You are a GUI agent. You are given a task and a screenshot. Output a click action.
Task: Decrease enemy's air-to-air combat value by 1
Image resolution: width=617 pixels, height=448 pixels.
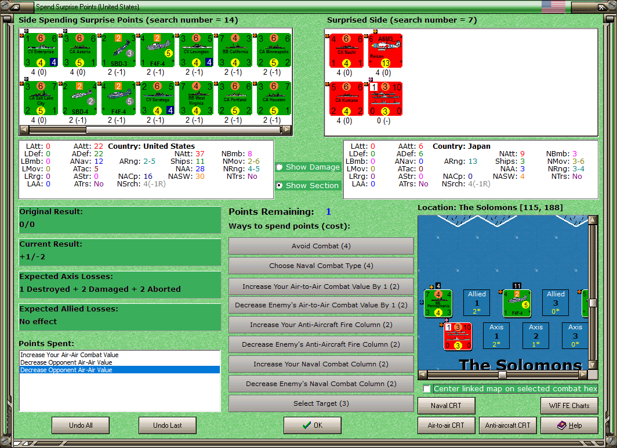tap(321, 305)
